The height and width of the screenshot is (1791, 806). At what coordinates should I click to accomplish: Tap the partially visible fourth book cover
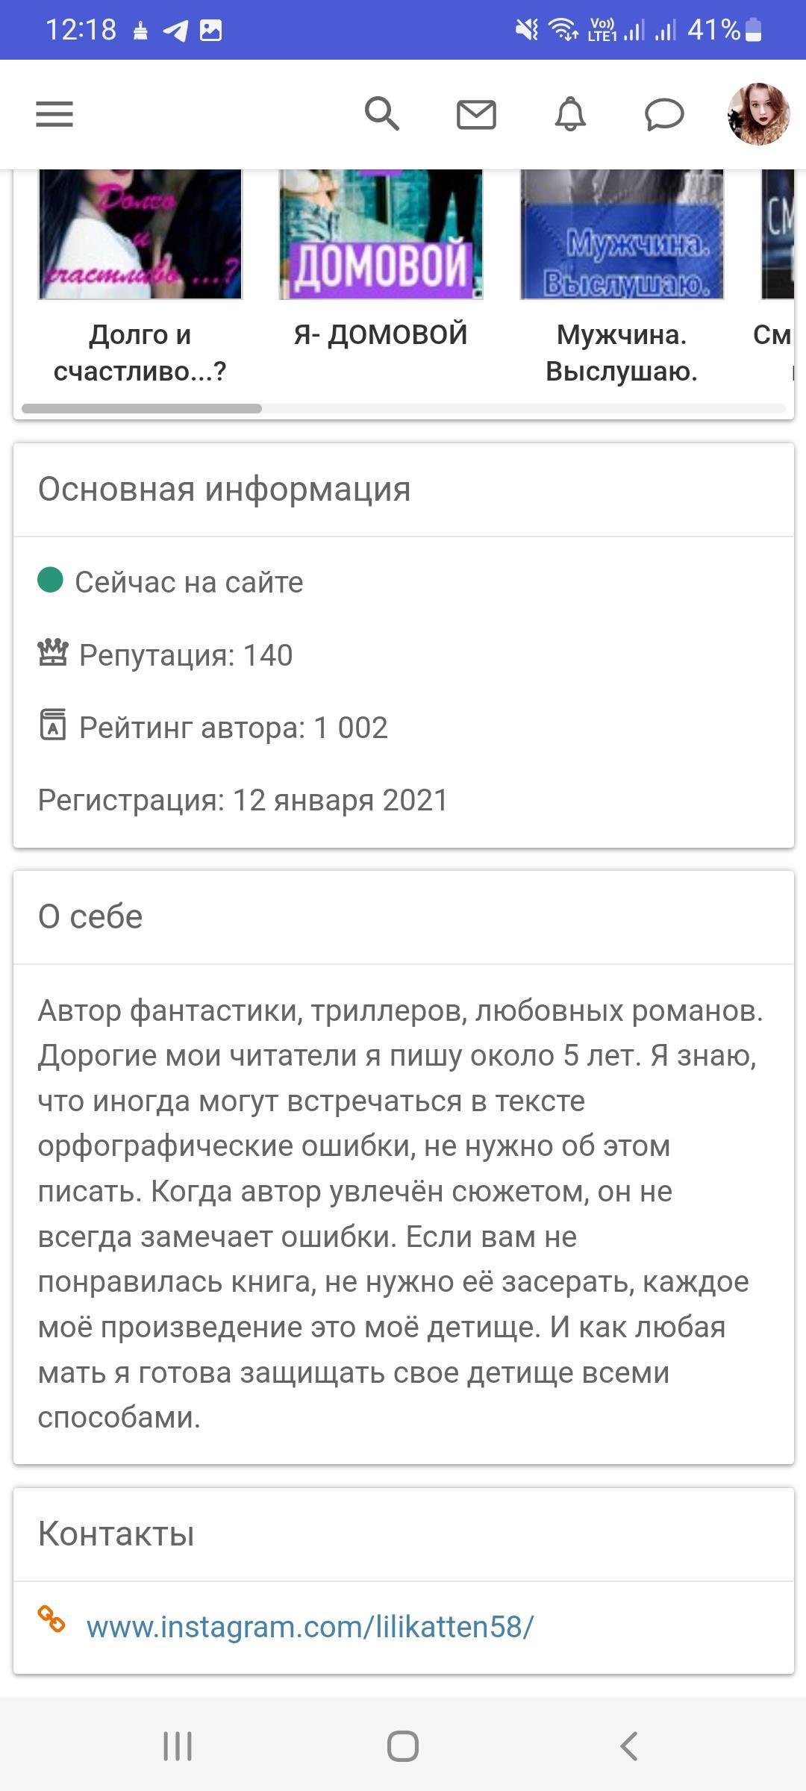pyautogui.click(x=777, y=234)
